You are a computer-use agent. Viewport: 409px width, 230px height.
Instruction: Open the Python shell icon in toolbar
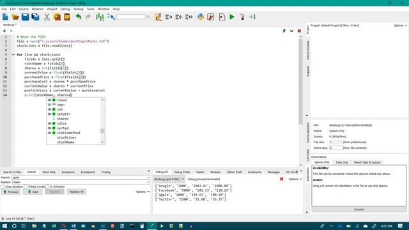(x=200, y=17)
